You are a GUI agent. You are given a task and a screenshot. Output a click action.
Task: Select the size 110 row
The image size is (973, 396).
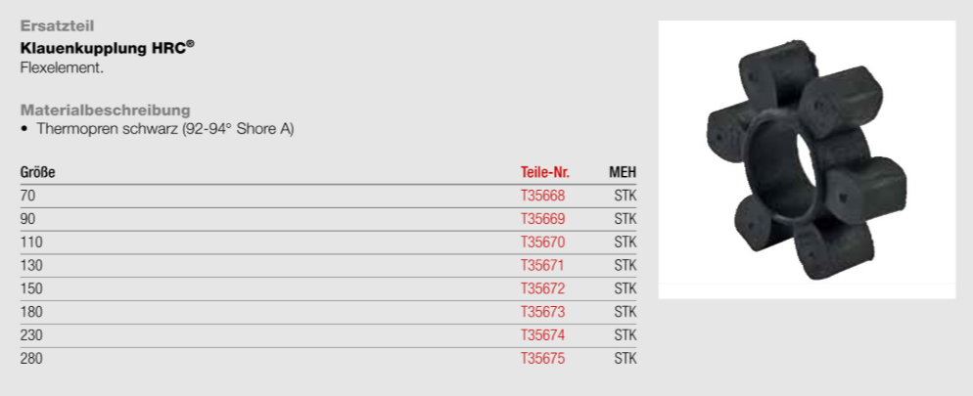(328, 242)
